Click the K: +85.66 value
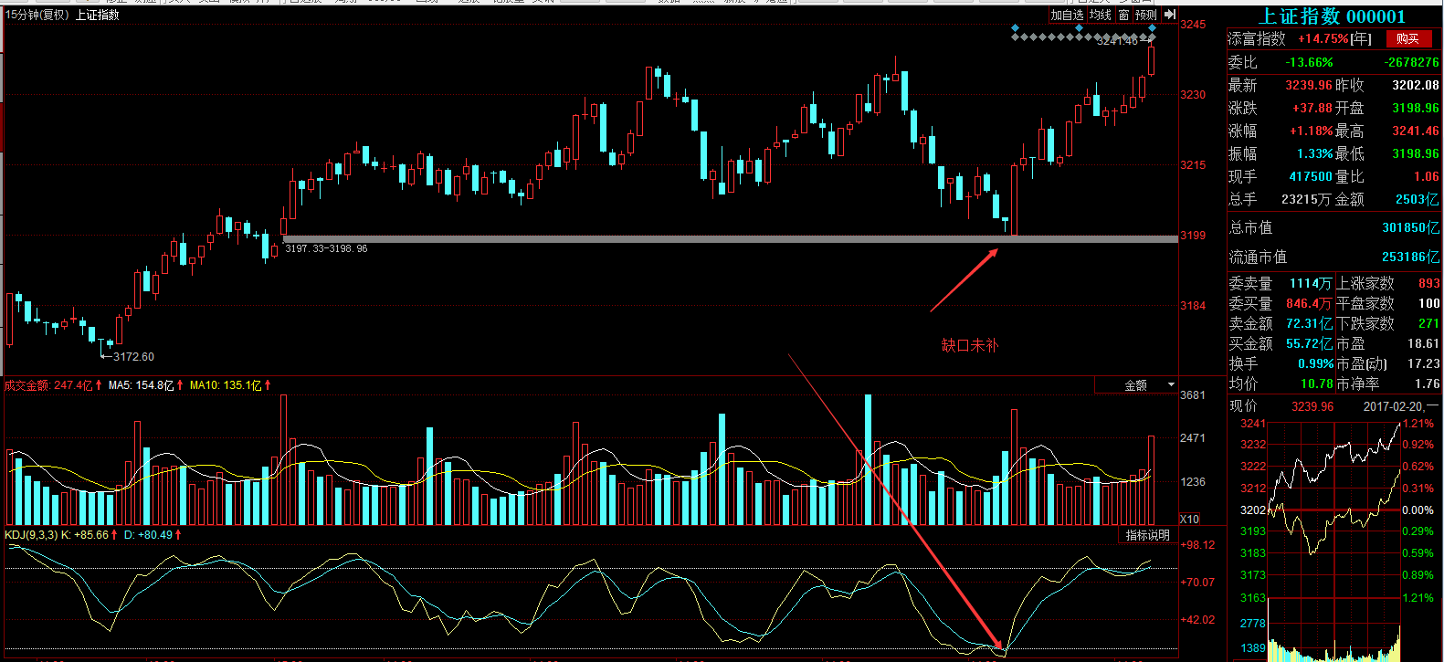The image size is (1444, 662). (x=85, y=535)
